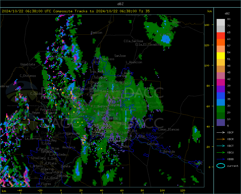Viewport: 241px width, 194px height.
Task: Click the 54 dBZ yellow color swatch
Action: coord(221,56)
